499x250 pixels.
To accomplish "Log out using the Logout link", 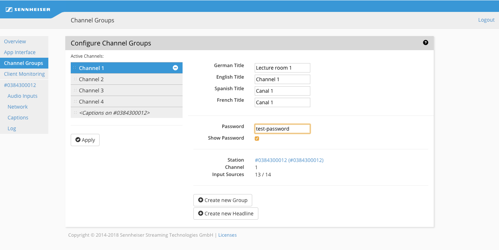I will coord(486,20).
